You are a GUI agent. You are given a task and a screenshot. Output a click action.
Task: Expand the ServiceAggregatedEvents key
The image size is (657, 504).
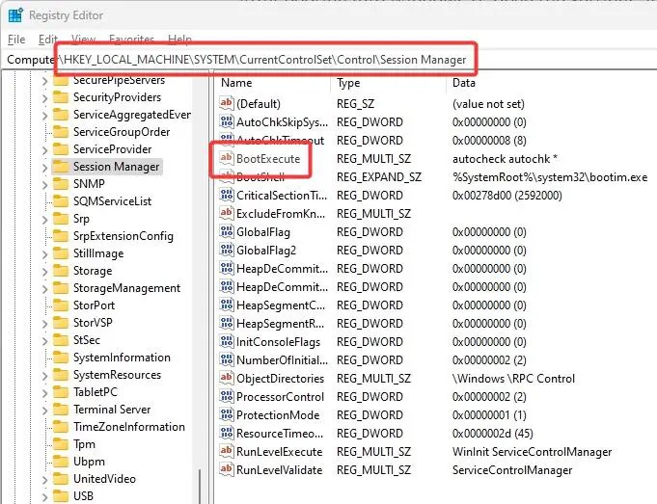pos(44,115)
